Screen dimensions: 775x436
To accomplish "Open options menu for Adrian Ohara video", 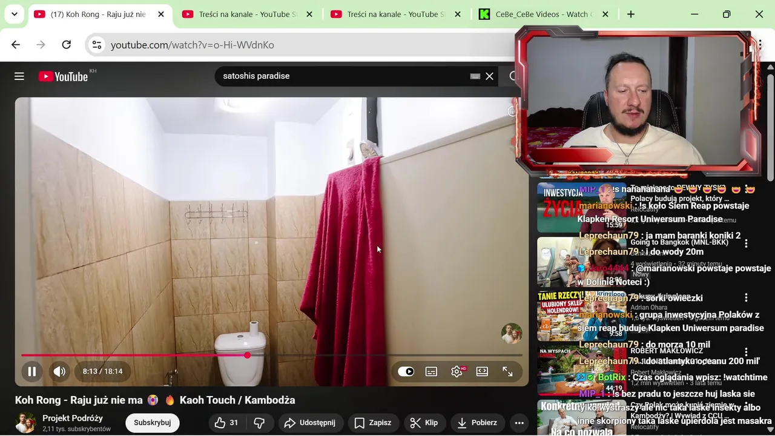I will (x=746, y=297).
